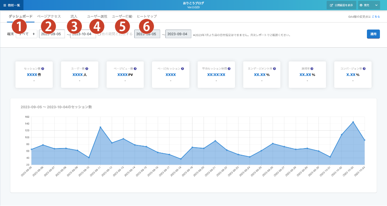Switch to the ページアクセス tab

[x=49, y=17]
